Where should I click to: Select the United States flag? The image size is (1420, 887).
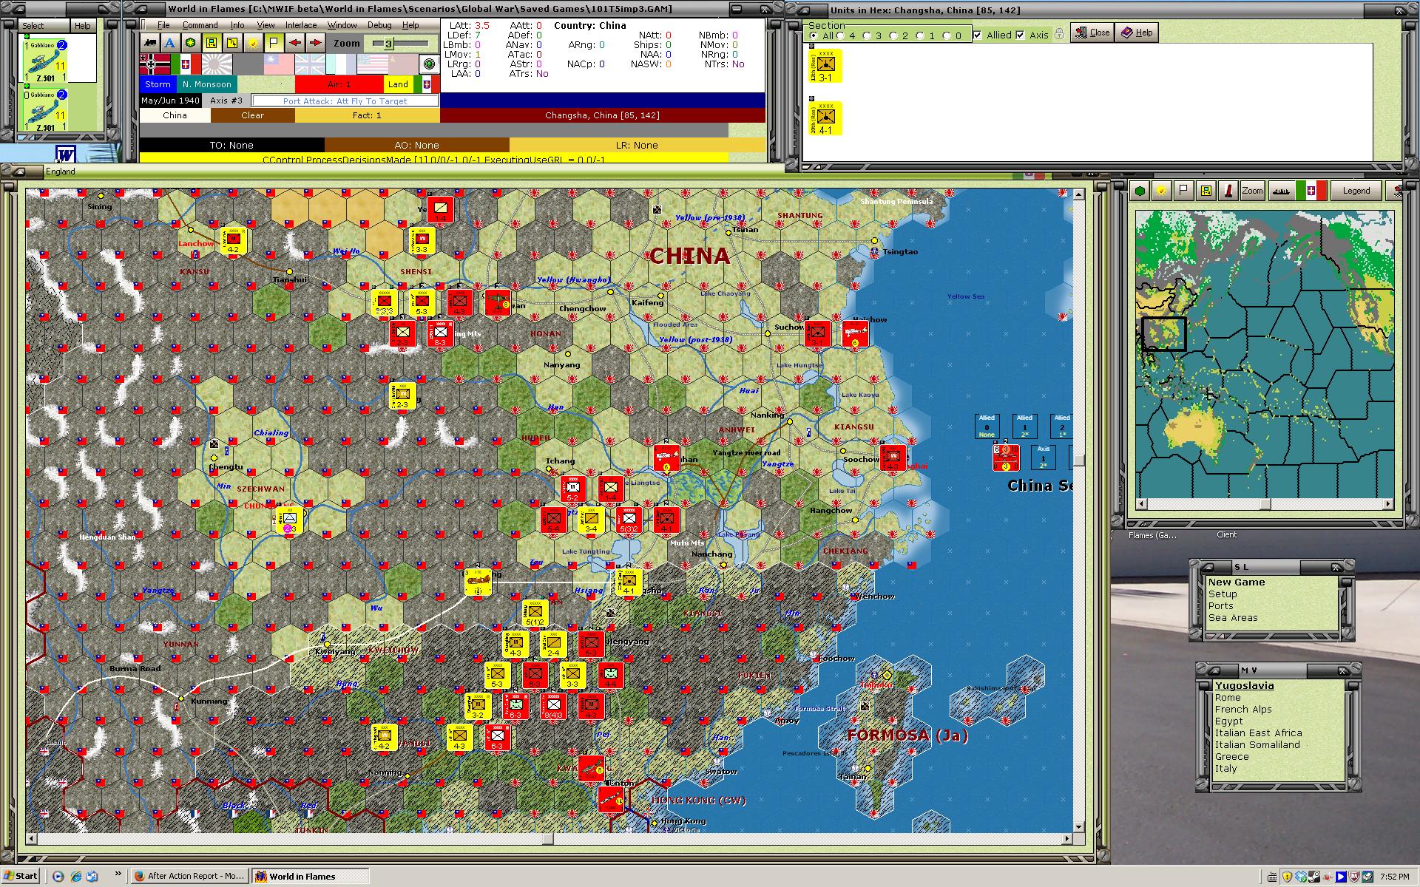373,64
